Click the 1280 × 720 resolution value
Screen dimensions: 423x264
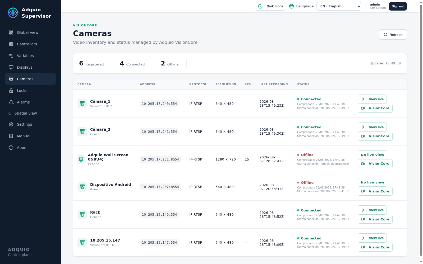point(226,159)
